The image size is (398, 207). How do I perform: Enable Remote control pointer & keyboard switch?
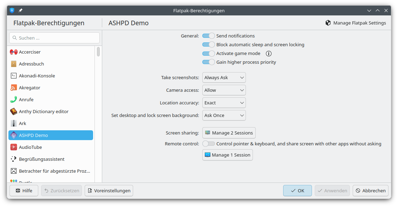(x=208, y=144)
